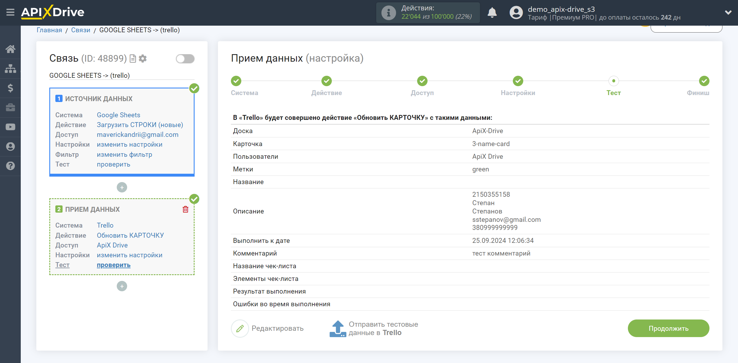Open Google Sheets system link
The height and width of the screenshot is (363, 738).
(x=118, y=115)
